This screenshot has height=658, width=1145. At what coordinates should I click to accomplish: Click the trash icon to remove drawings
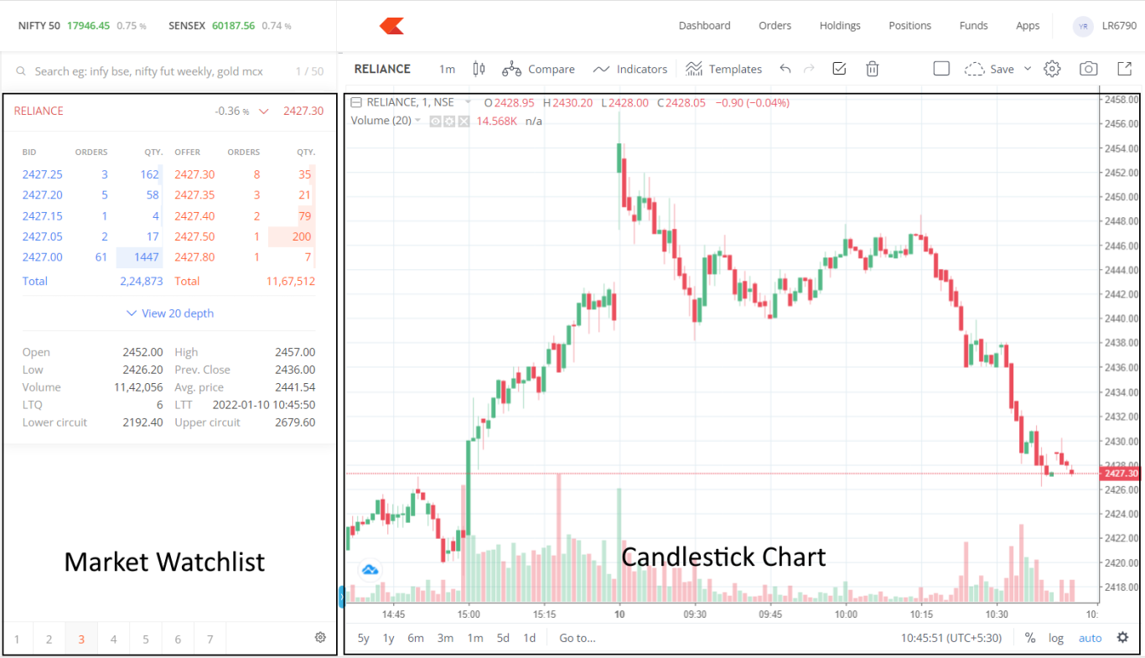click(x=872, y=69)
